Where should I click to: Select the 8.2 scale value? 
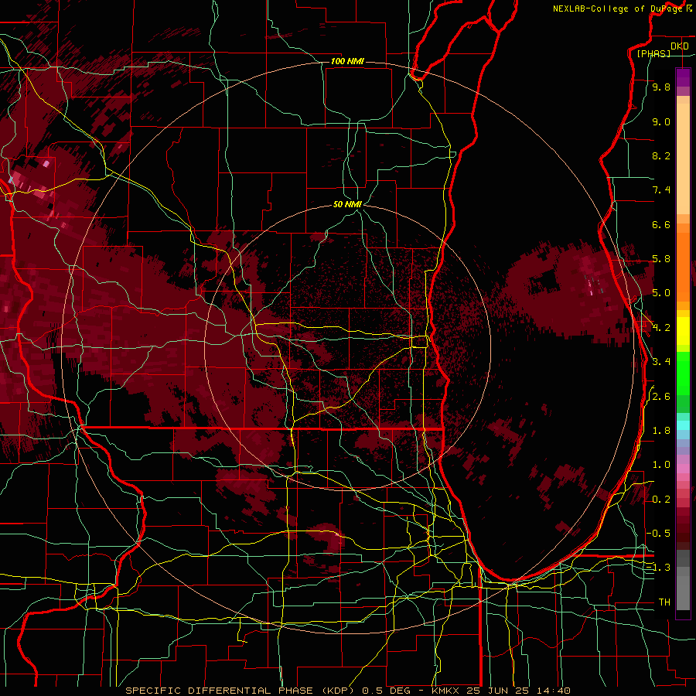[x=661, y=155]
